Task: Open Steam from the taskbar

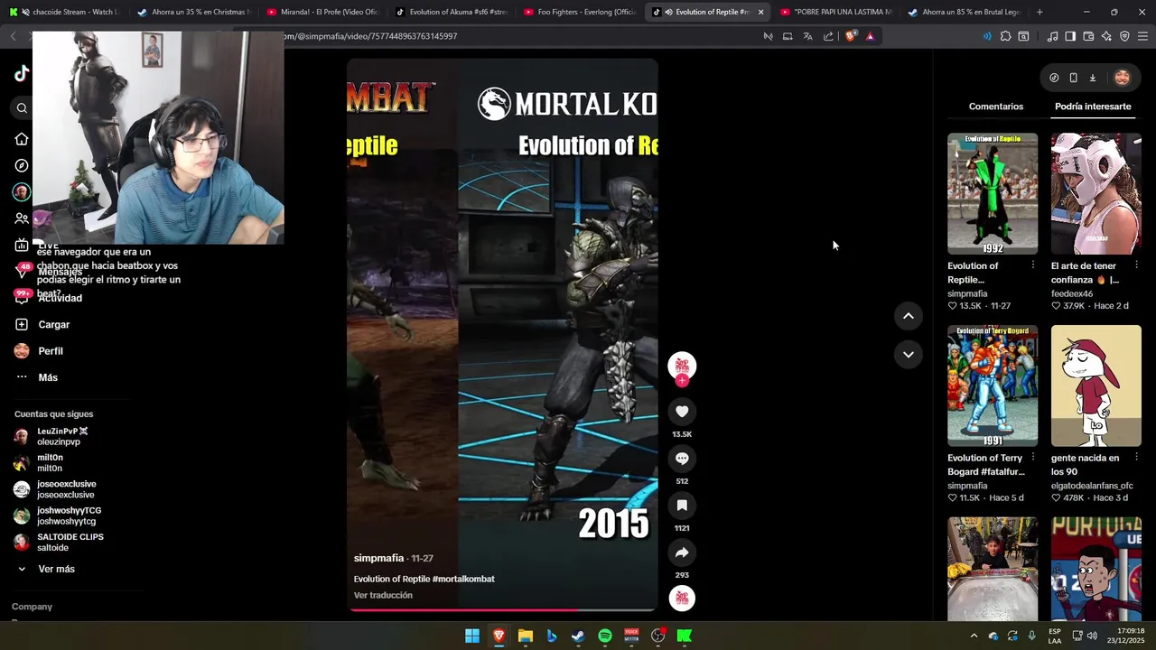Action: pos(578,636)
